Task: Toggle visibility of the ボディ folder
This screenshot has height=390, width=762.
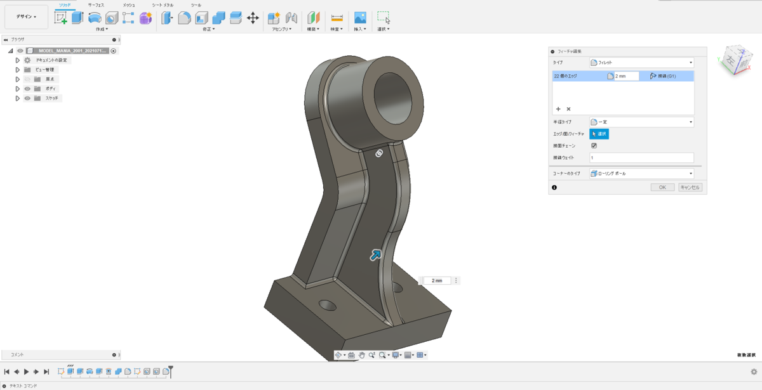Action: coord(27,89)
